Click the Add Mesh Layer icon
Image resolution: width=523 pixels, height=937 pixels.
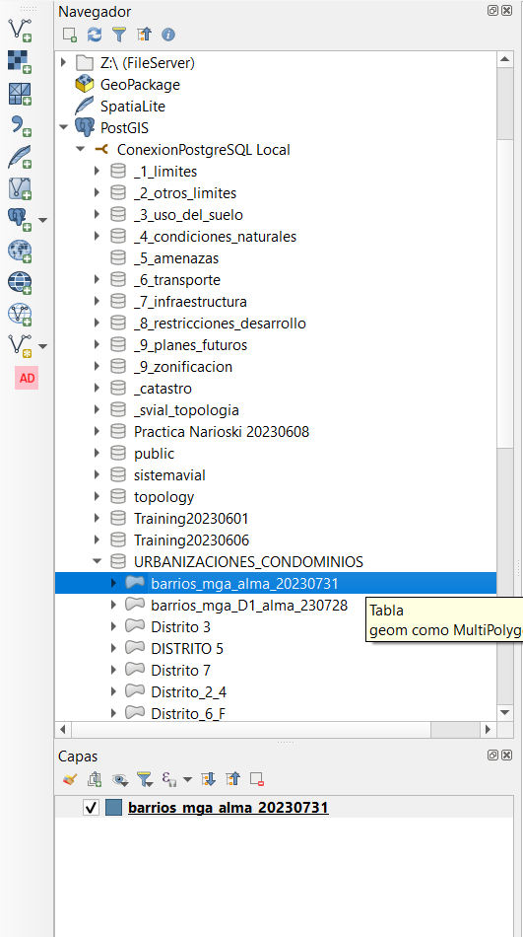20,94
